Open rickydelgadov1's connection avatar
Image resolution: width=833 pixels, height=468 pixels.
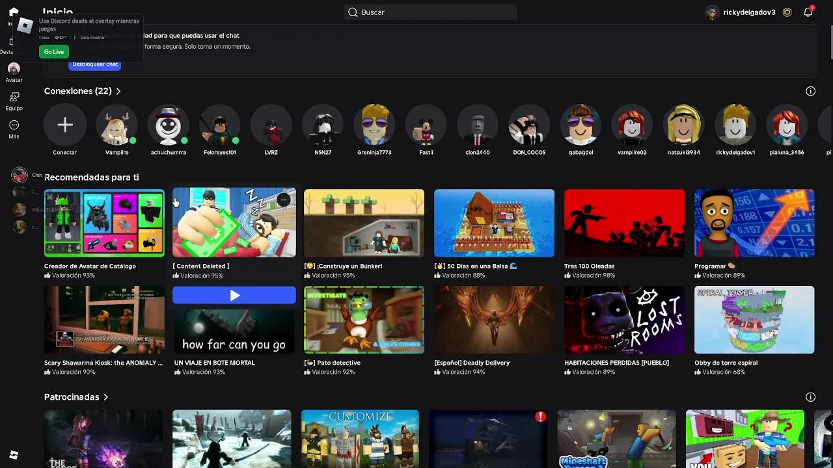click(735, 125)
